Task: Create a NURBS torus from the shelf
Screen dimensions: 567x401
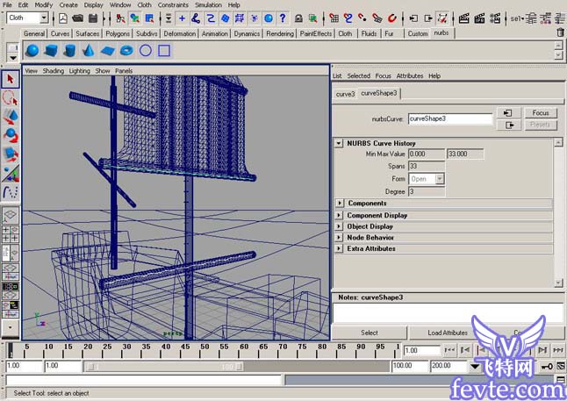Action: click(126, 51)
